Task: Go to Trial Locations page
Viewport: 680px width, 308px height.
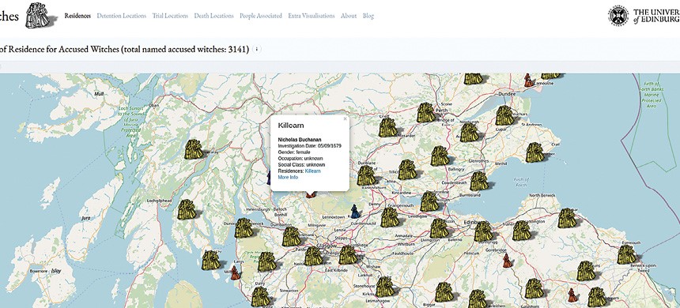Action: [x=170, y=16]
